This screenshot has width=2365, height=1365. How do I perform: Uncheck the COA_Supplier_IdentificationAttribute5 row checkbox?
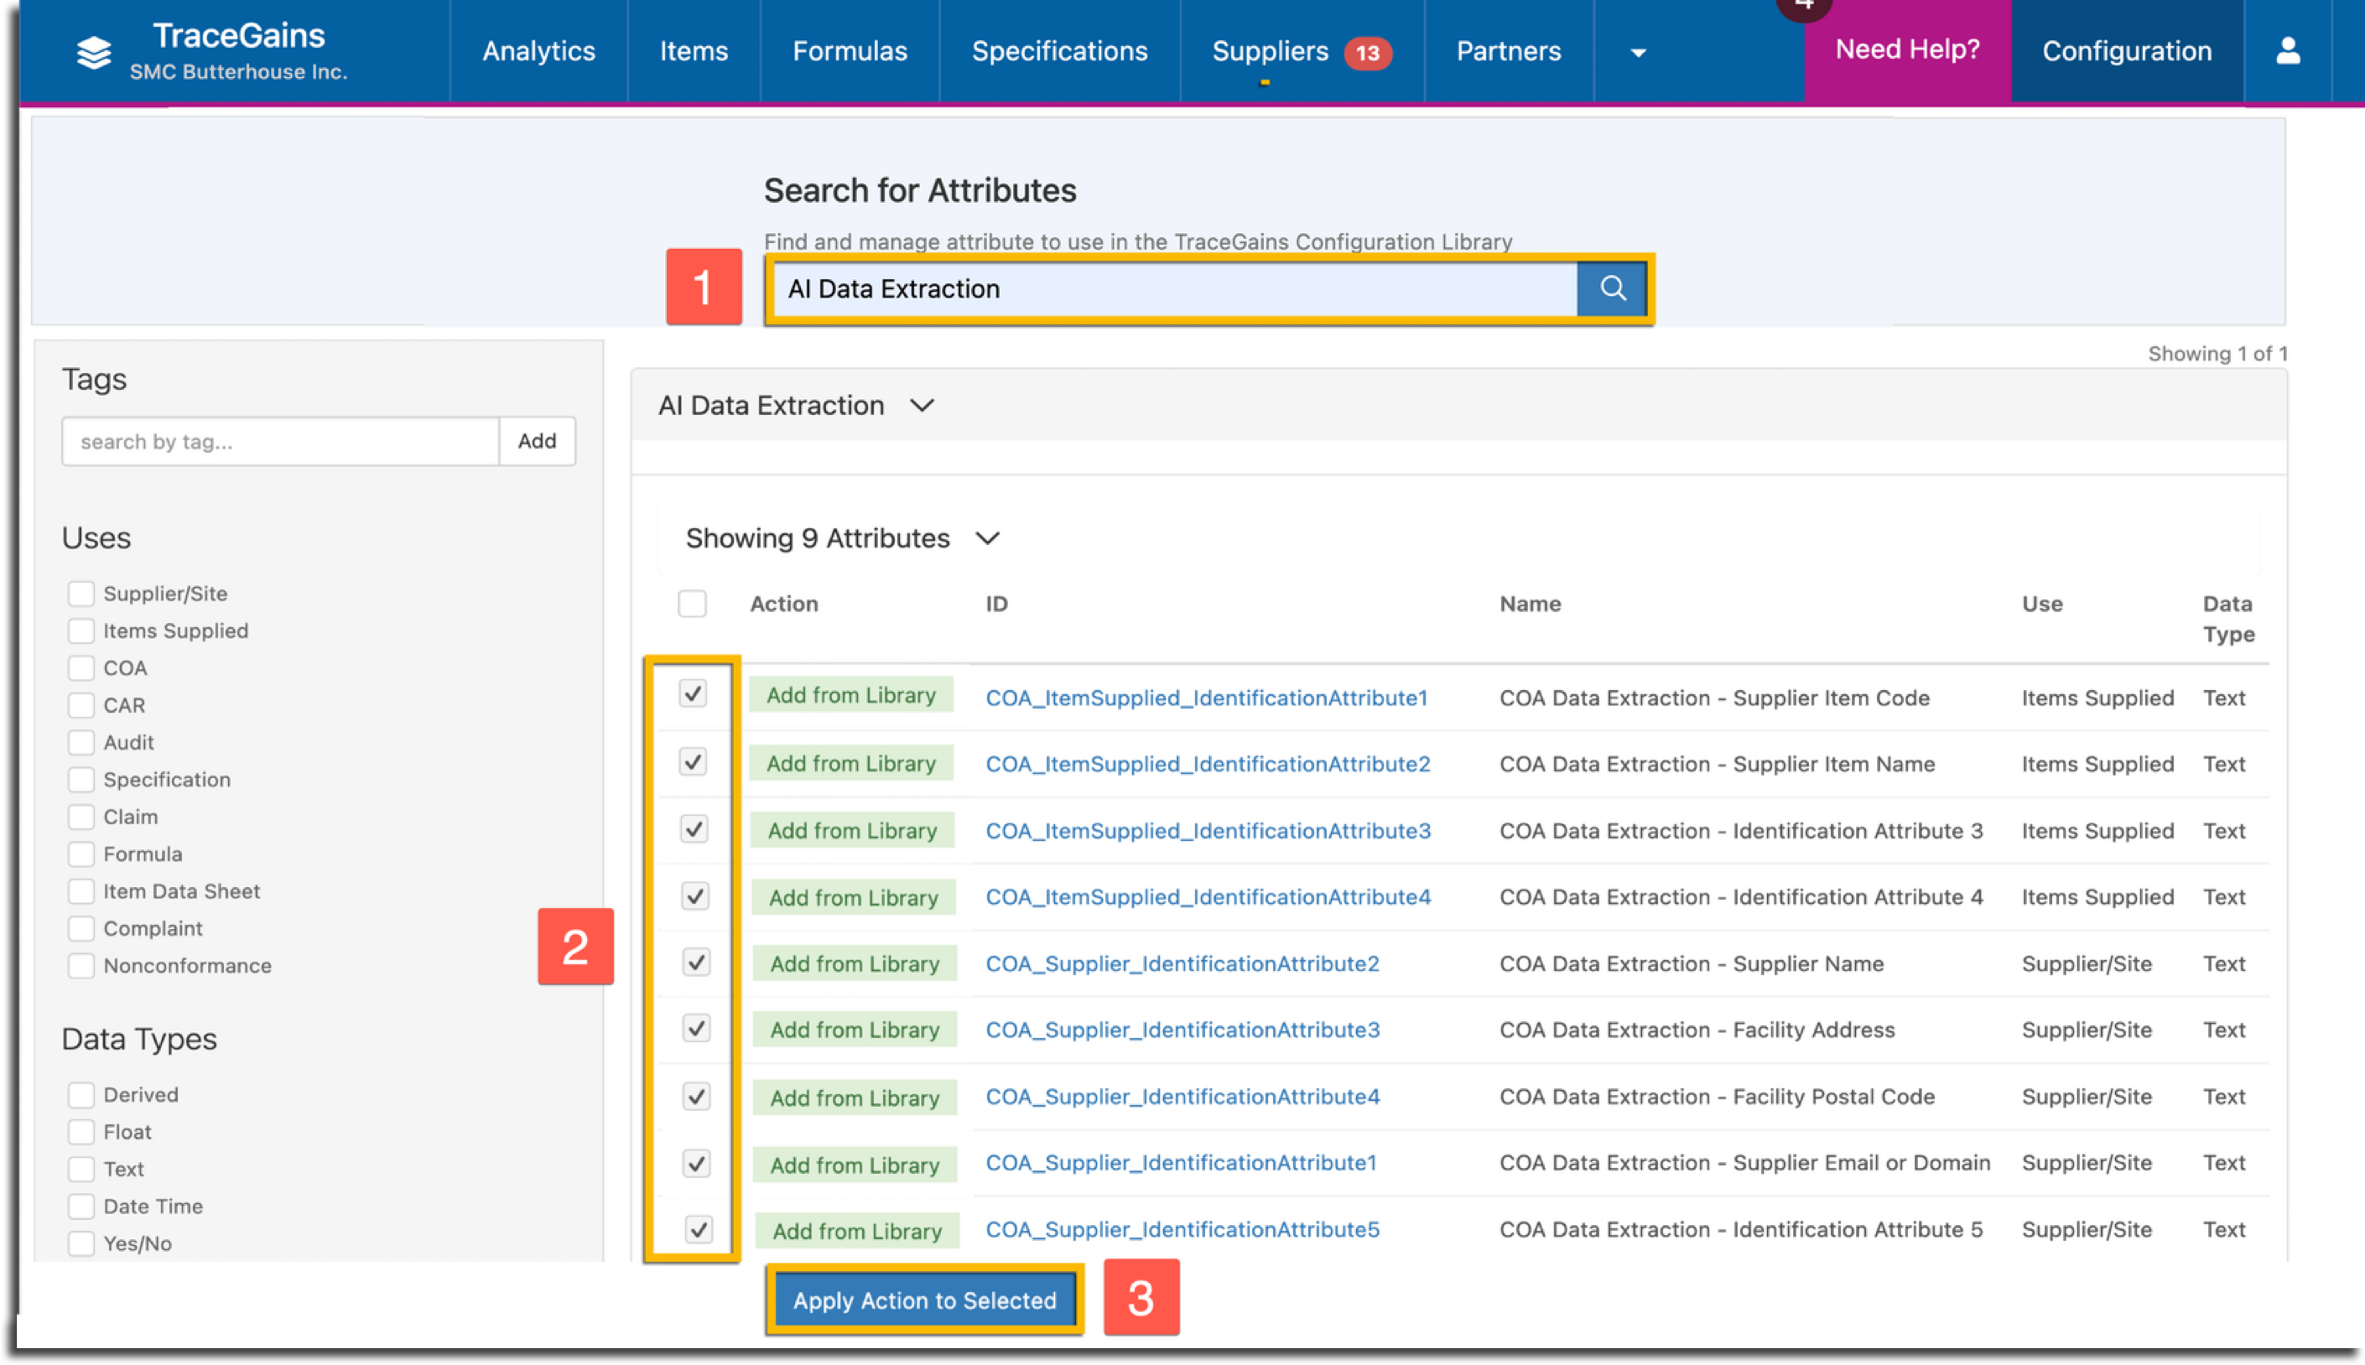(699, 1229)
